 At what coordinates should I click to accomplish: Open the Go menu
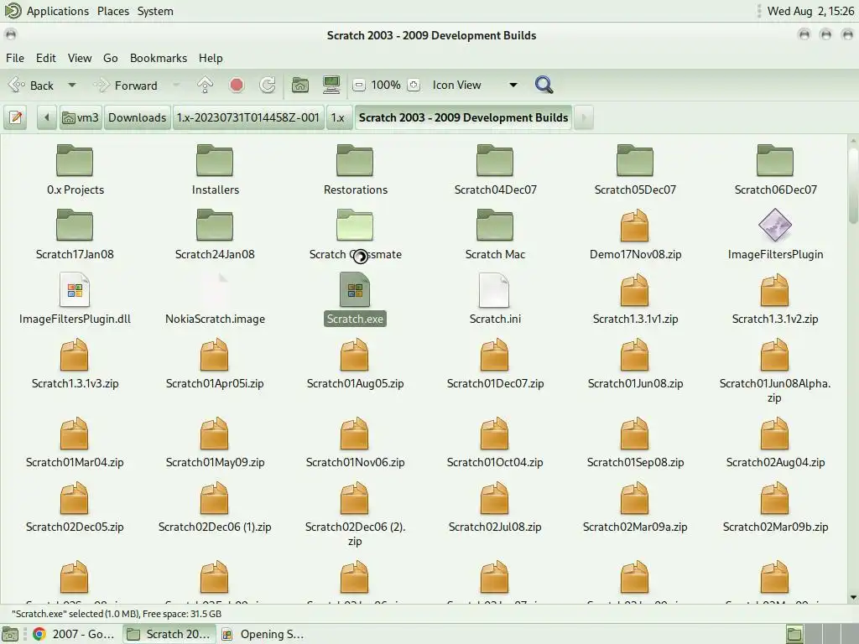[110, 58]
